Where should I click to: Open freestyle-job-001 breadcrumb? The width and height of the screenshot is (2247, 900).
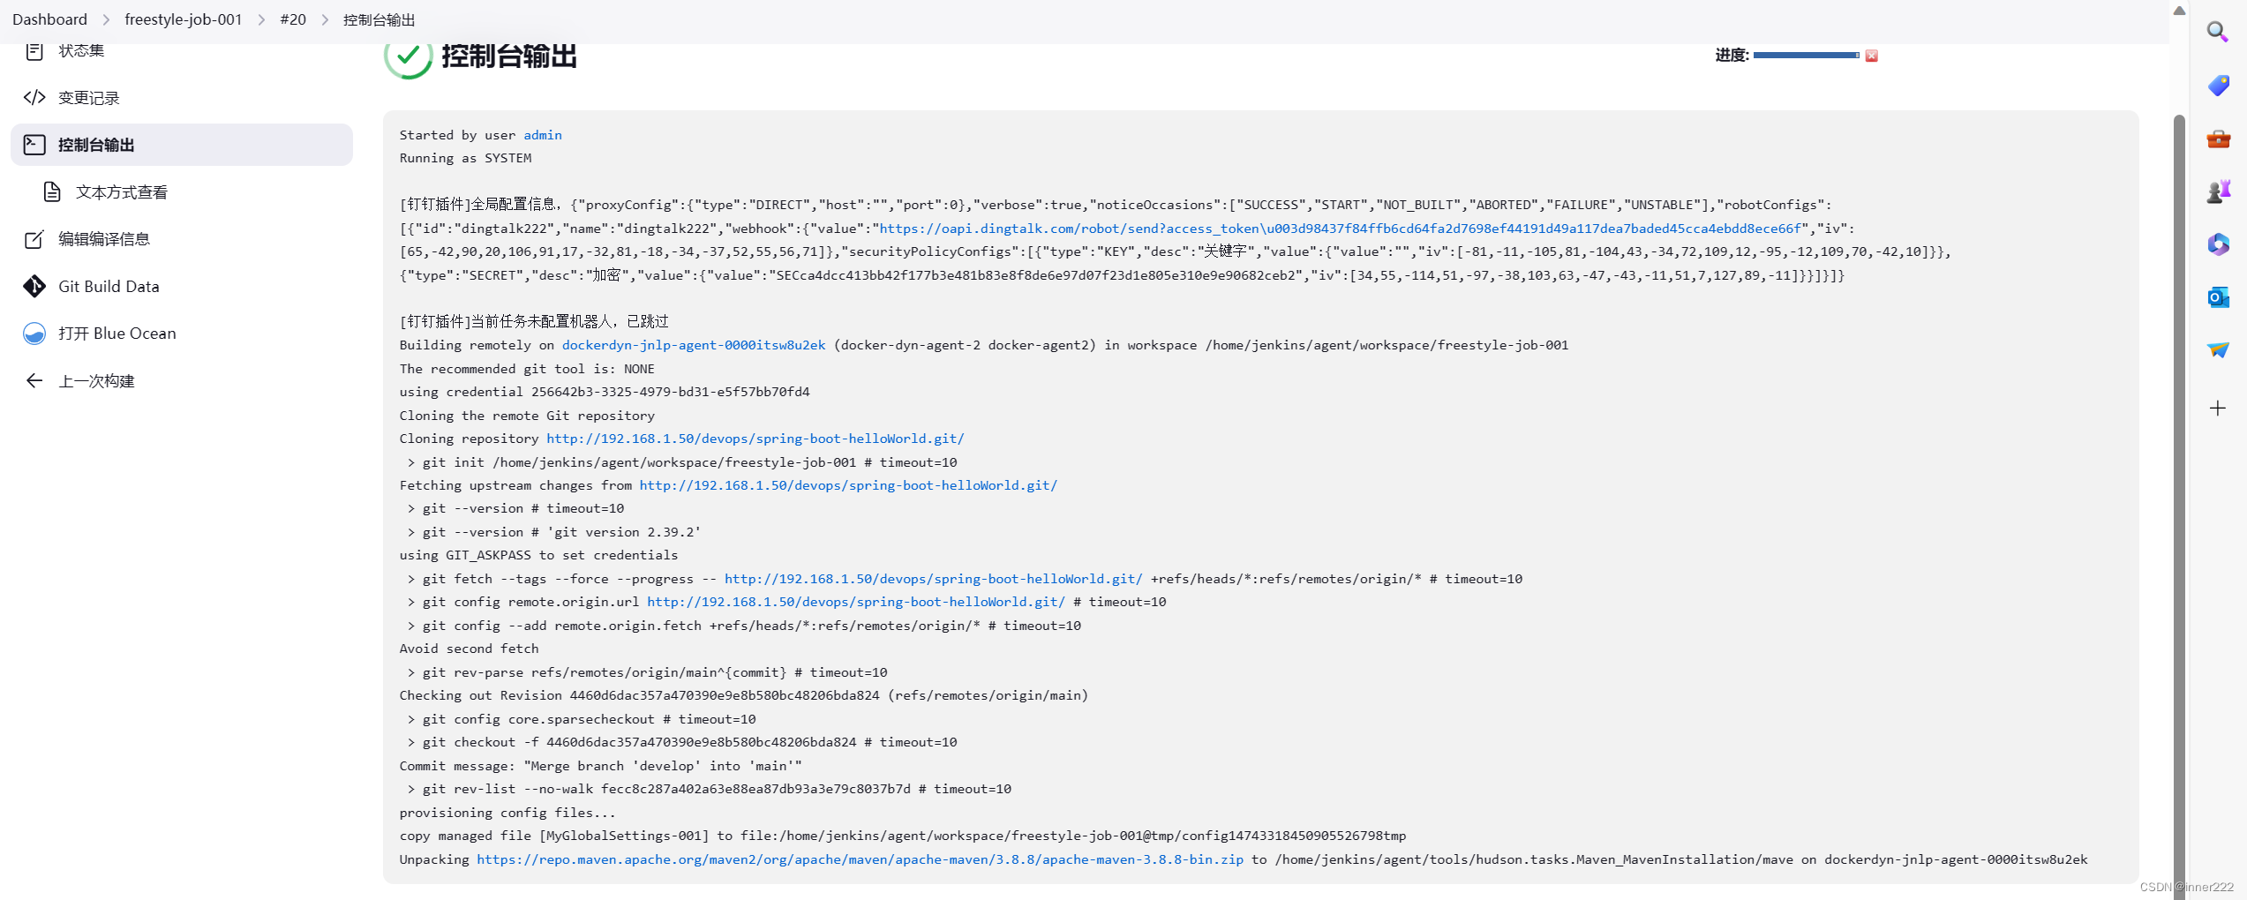(x=184, y=19)
